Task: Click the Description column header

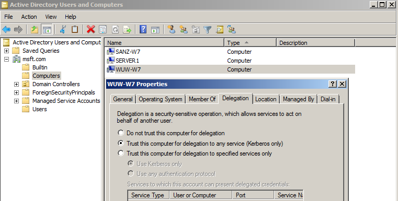Action: click(x=315, y=43)
